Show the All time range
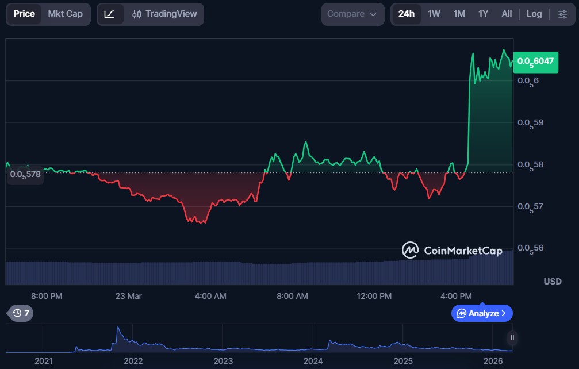Screen dimensions: 579x369 coord(507,14)
